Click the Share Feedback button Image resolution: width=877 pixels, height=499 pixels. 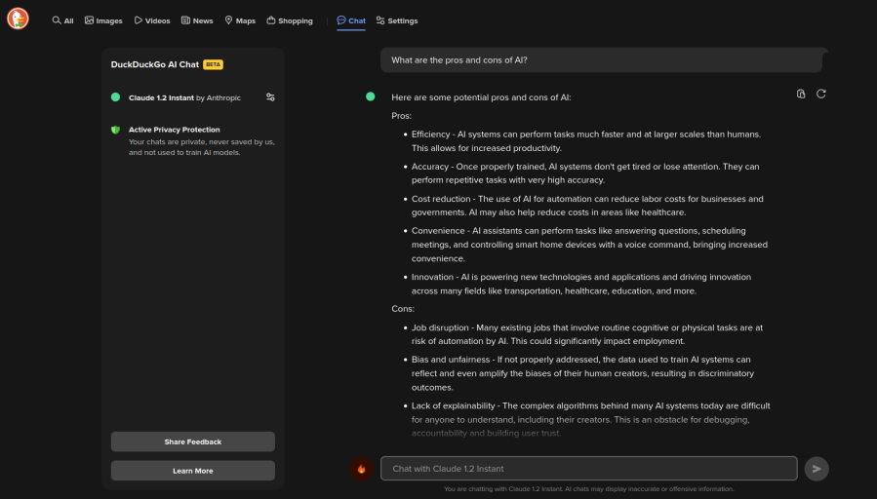click(x=193, y=441)
